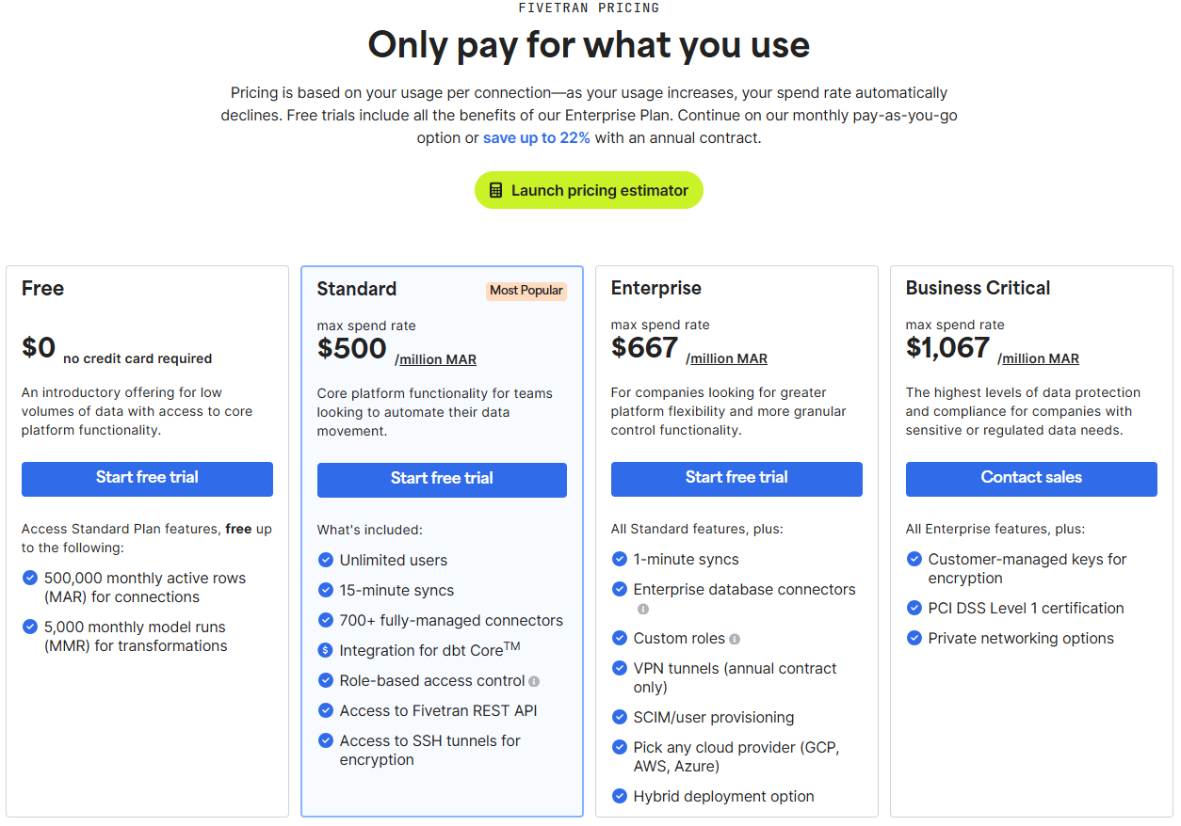The image size is (1181, 826).
Task: Click checkmark icon beside 1-minute syncs
Action: click(x=620, y=559)
